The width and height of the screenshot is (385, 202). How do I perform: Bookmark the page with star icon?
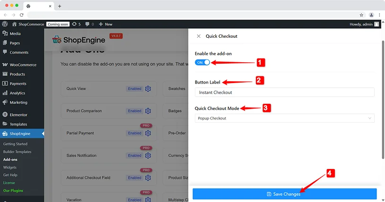(361, 15)
